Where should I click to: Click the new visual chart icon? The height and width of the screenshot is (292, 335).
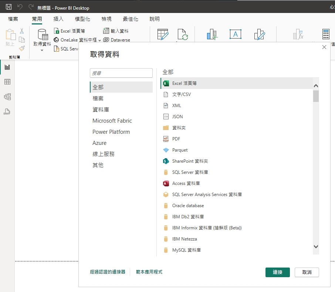pyautogui.click(x=212, y=34)
